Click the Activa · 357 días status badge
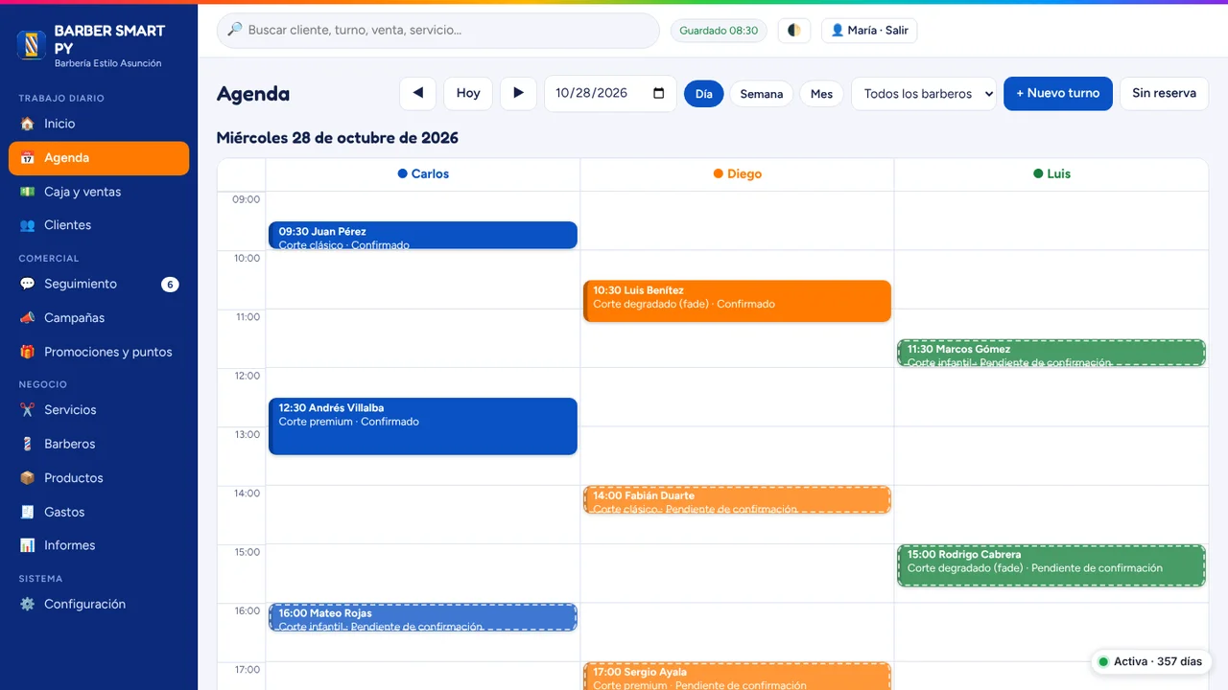The image size is (1228, 690). pos(1150,662)
